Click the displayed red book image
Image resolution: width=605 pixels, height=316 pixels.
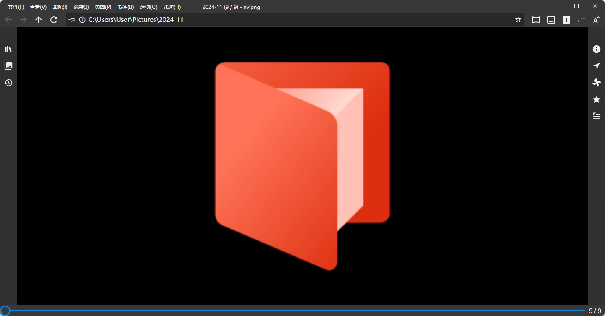point(302,166)
